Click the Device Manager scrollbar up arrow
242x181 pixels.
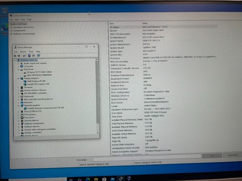(x=96, y=60)
